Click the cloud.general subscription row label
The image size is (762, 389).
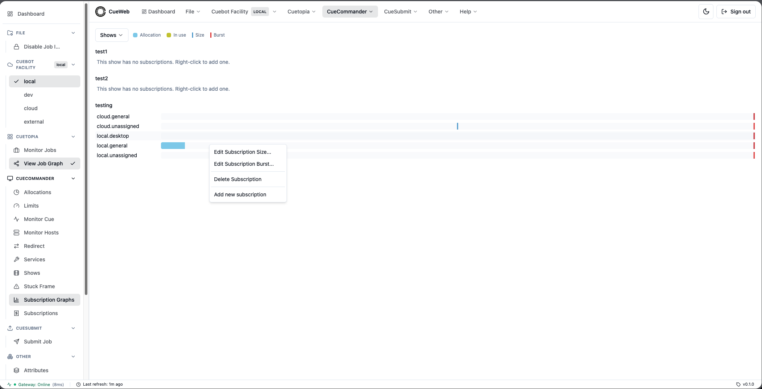pos(113,116)
